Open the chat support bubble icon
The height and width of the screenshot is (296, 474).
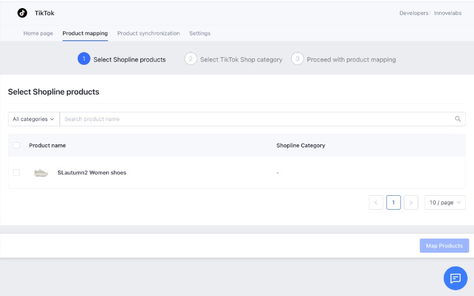455,278
